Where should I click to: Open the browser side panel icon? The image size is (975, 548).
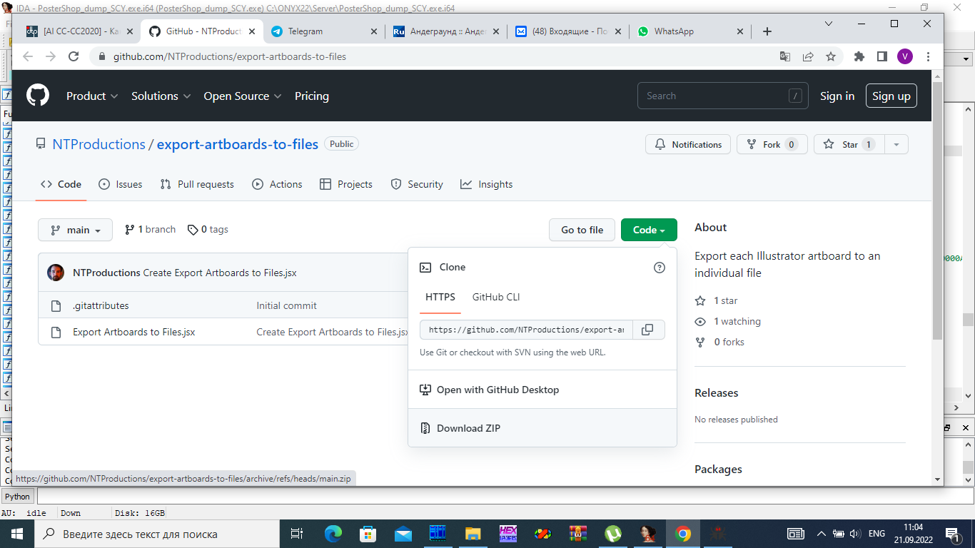[x=882, y=56]
